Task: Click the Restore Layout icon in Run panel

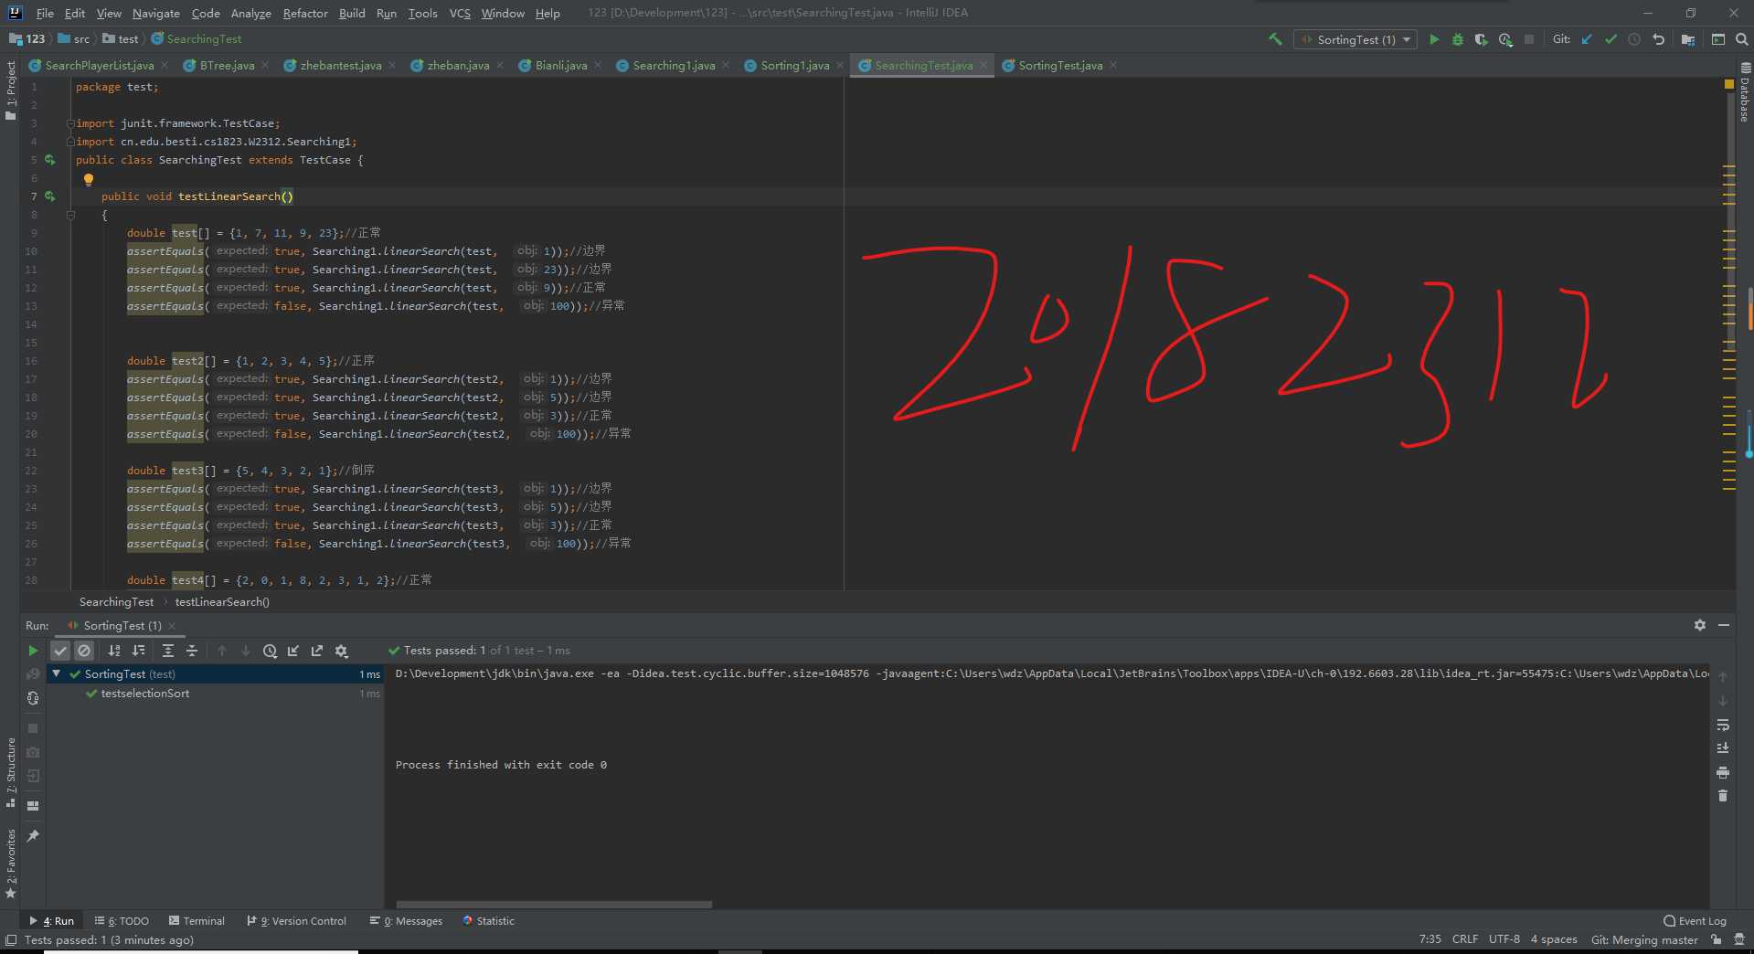Action: point(33,806)
